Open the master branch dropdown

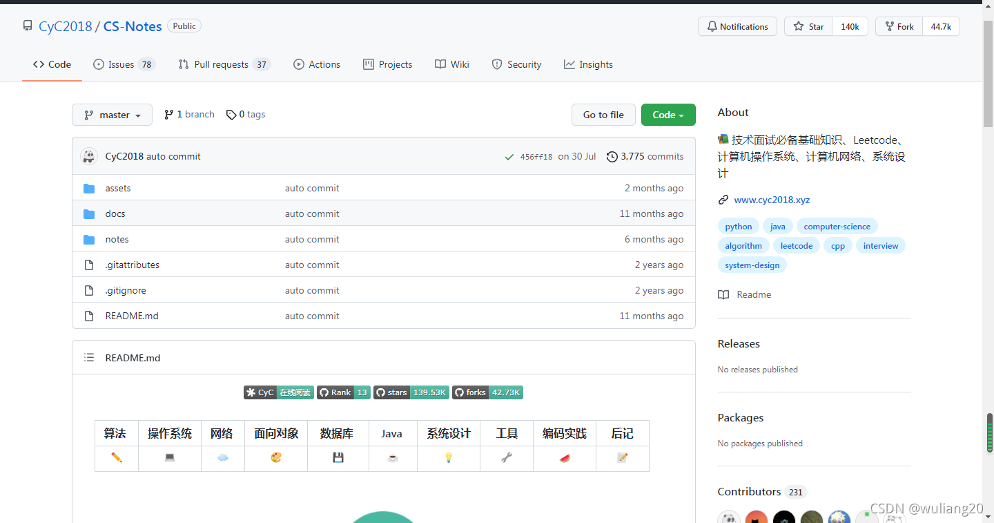(x=112, y=115)
